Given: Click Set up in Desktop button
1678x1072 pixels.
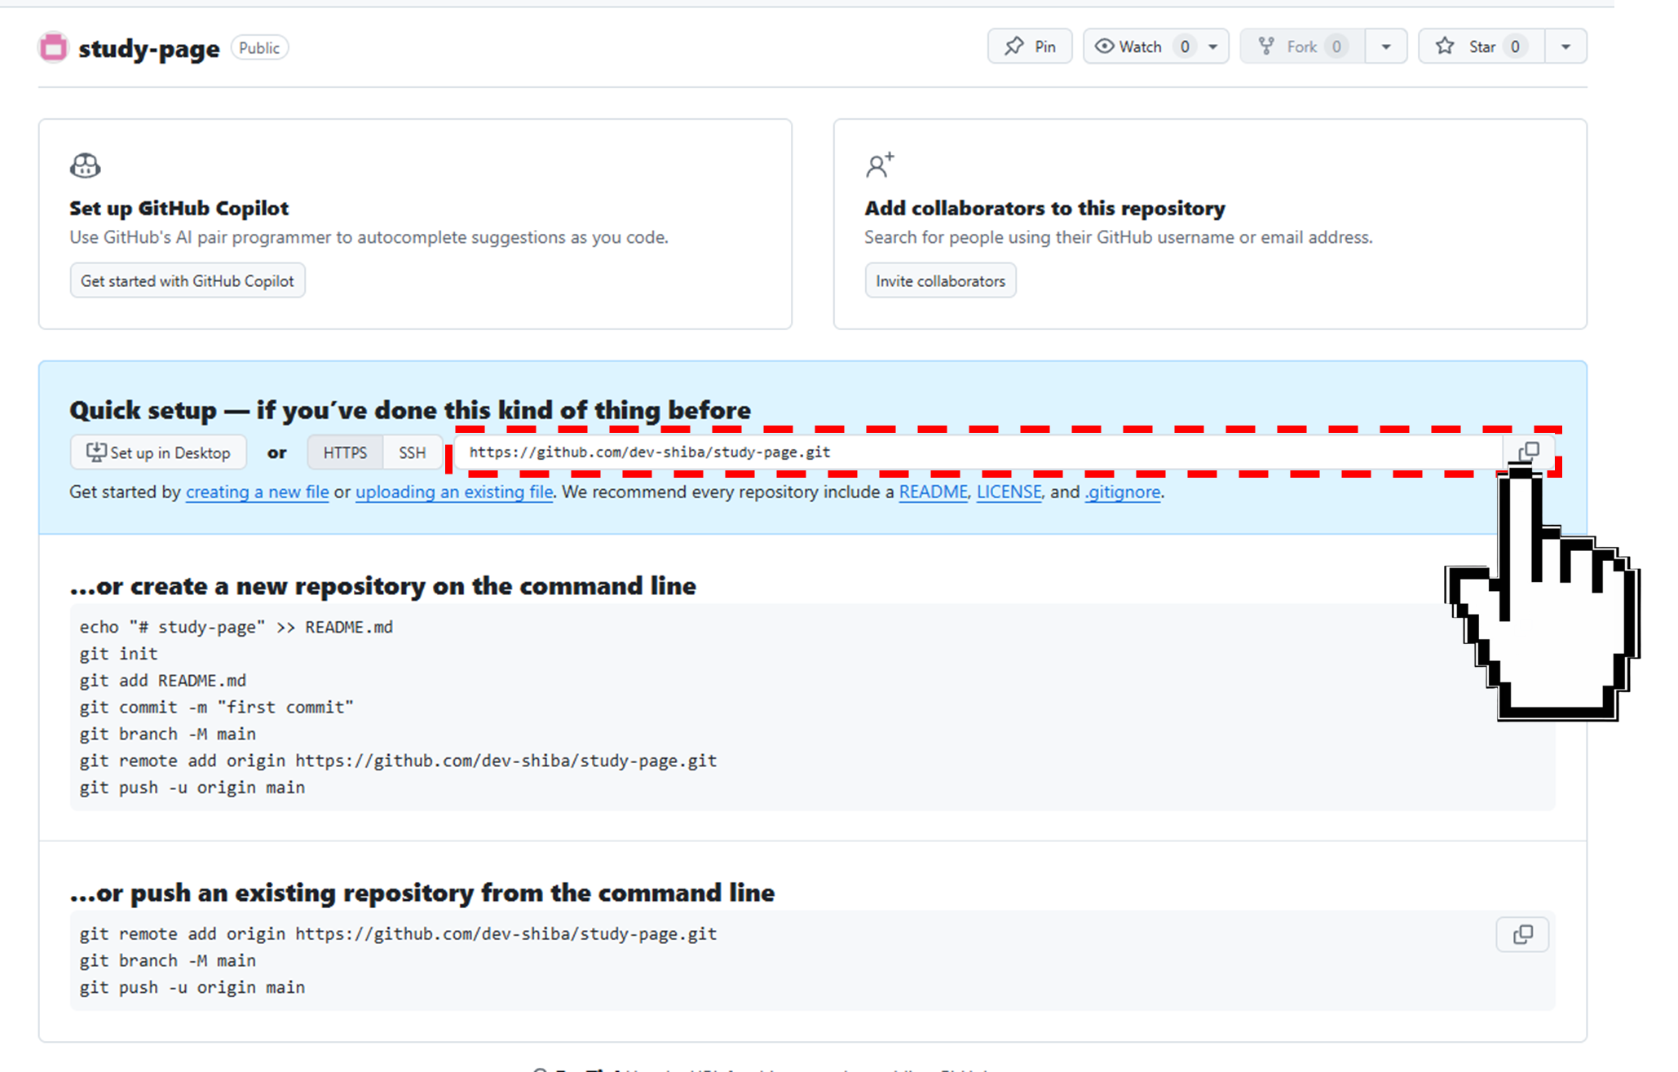Looking at the screenshot, I should point(158,452).
